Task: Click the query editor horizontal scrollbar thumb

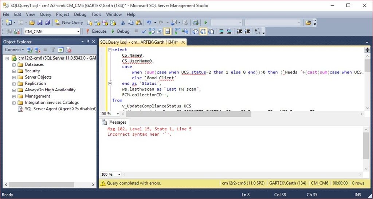Action: [188, 114]
